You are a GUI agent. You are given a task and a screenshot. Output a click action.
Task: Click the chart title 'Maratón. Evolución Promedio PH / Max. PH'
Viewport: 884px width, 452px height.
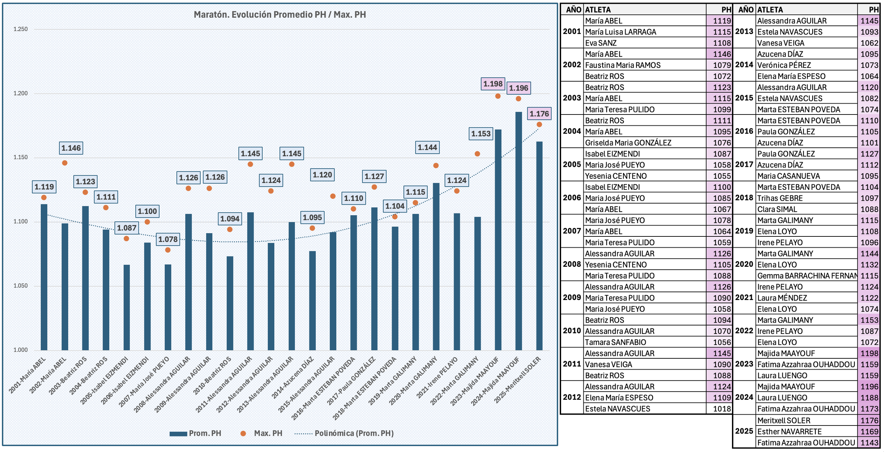[280, 14]
